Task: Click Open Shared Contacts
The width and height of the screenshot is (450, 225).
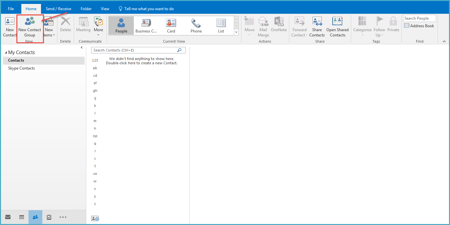Action: click(337, 27)
